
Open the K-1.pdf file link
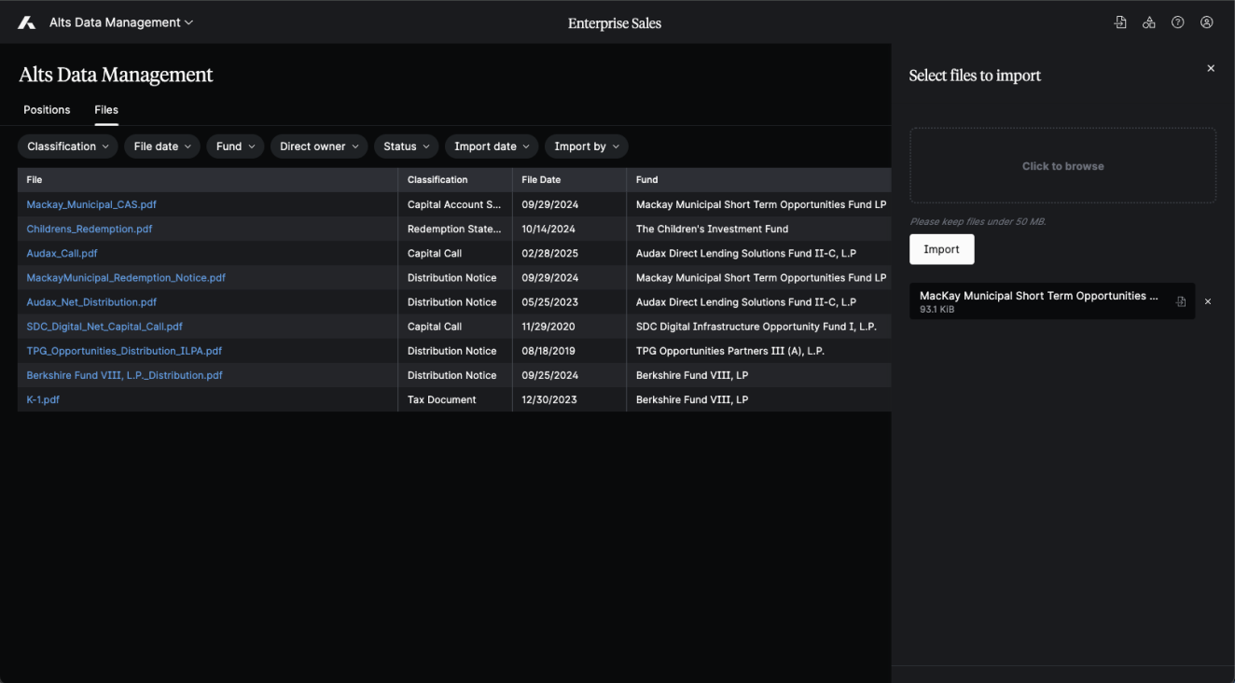click(x=43, y=399)
